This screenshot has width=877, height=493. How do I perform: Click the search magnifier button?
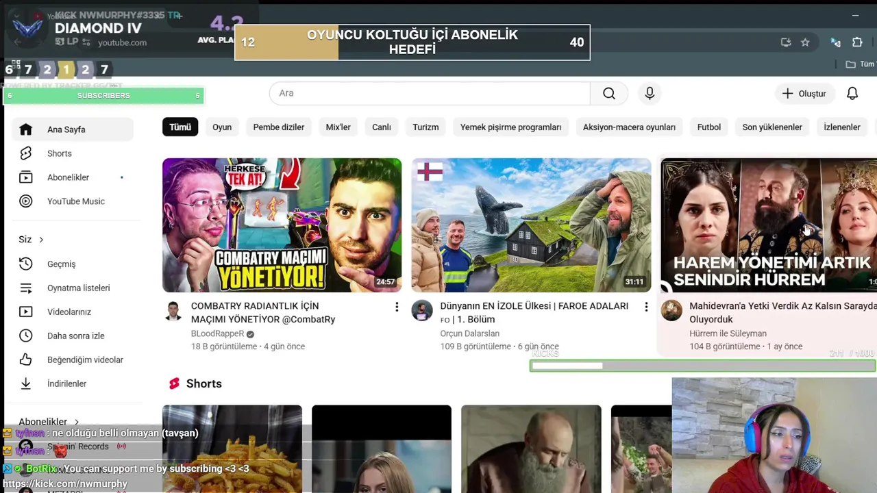(609, 93)
